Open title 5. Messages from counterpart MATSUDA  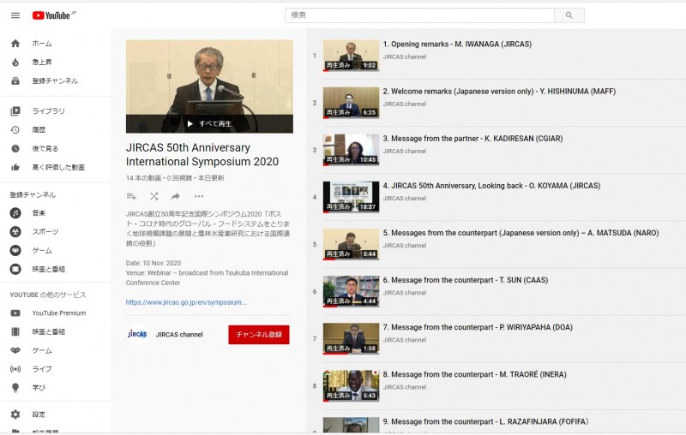[521, 233]
